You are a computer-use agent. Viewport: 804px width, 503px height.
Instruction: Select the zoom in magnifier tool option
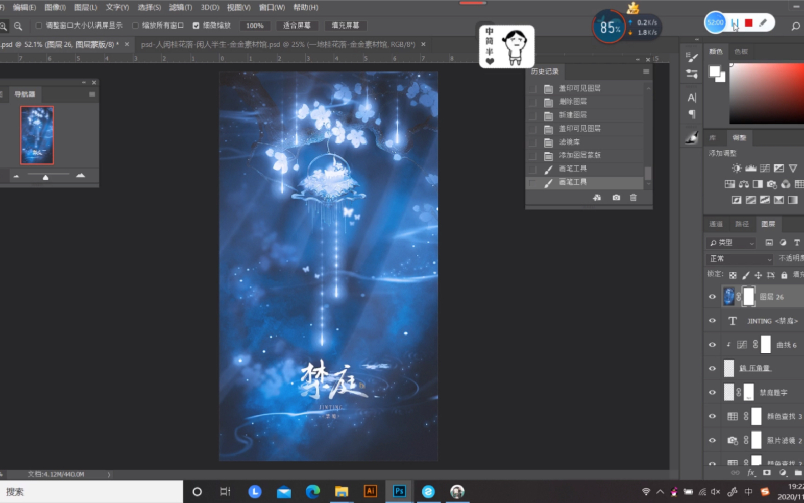3,26
